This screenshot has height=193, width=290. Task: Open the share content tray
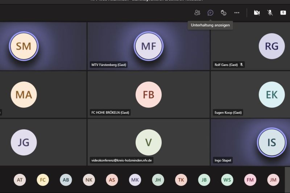pyautogui.click(x=283, y=13)
